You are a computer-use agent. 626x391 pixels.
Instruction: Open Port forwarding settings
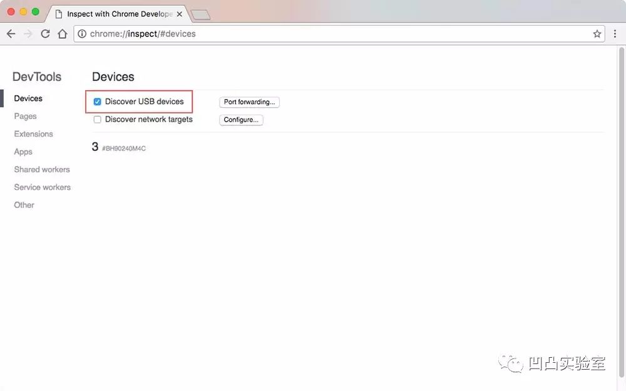(249, 102)
